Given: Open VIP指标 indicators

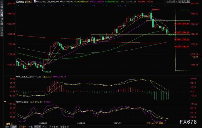Looking at the screenshot, I should click(22, 127).
